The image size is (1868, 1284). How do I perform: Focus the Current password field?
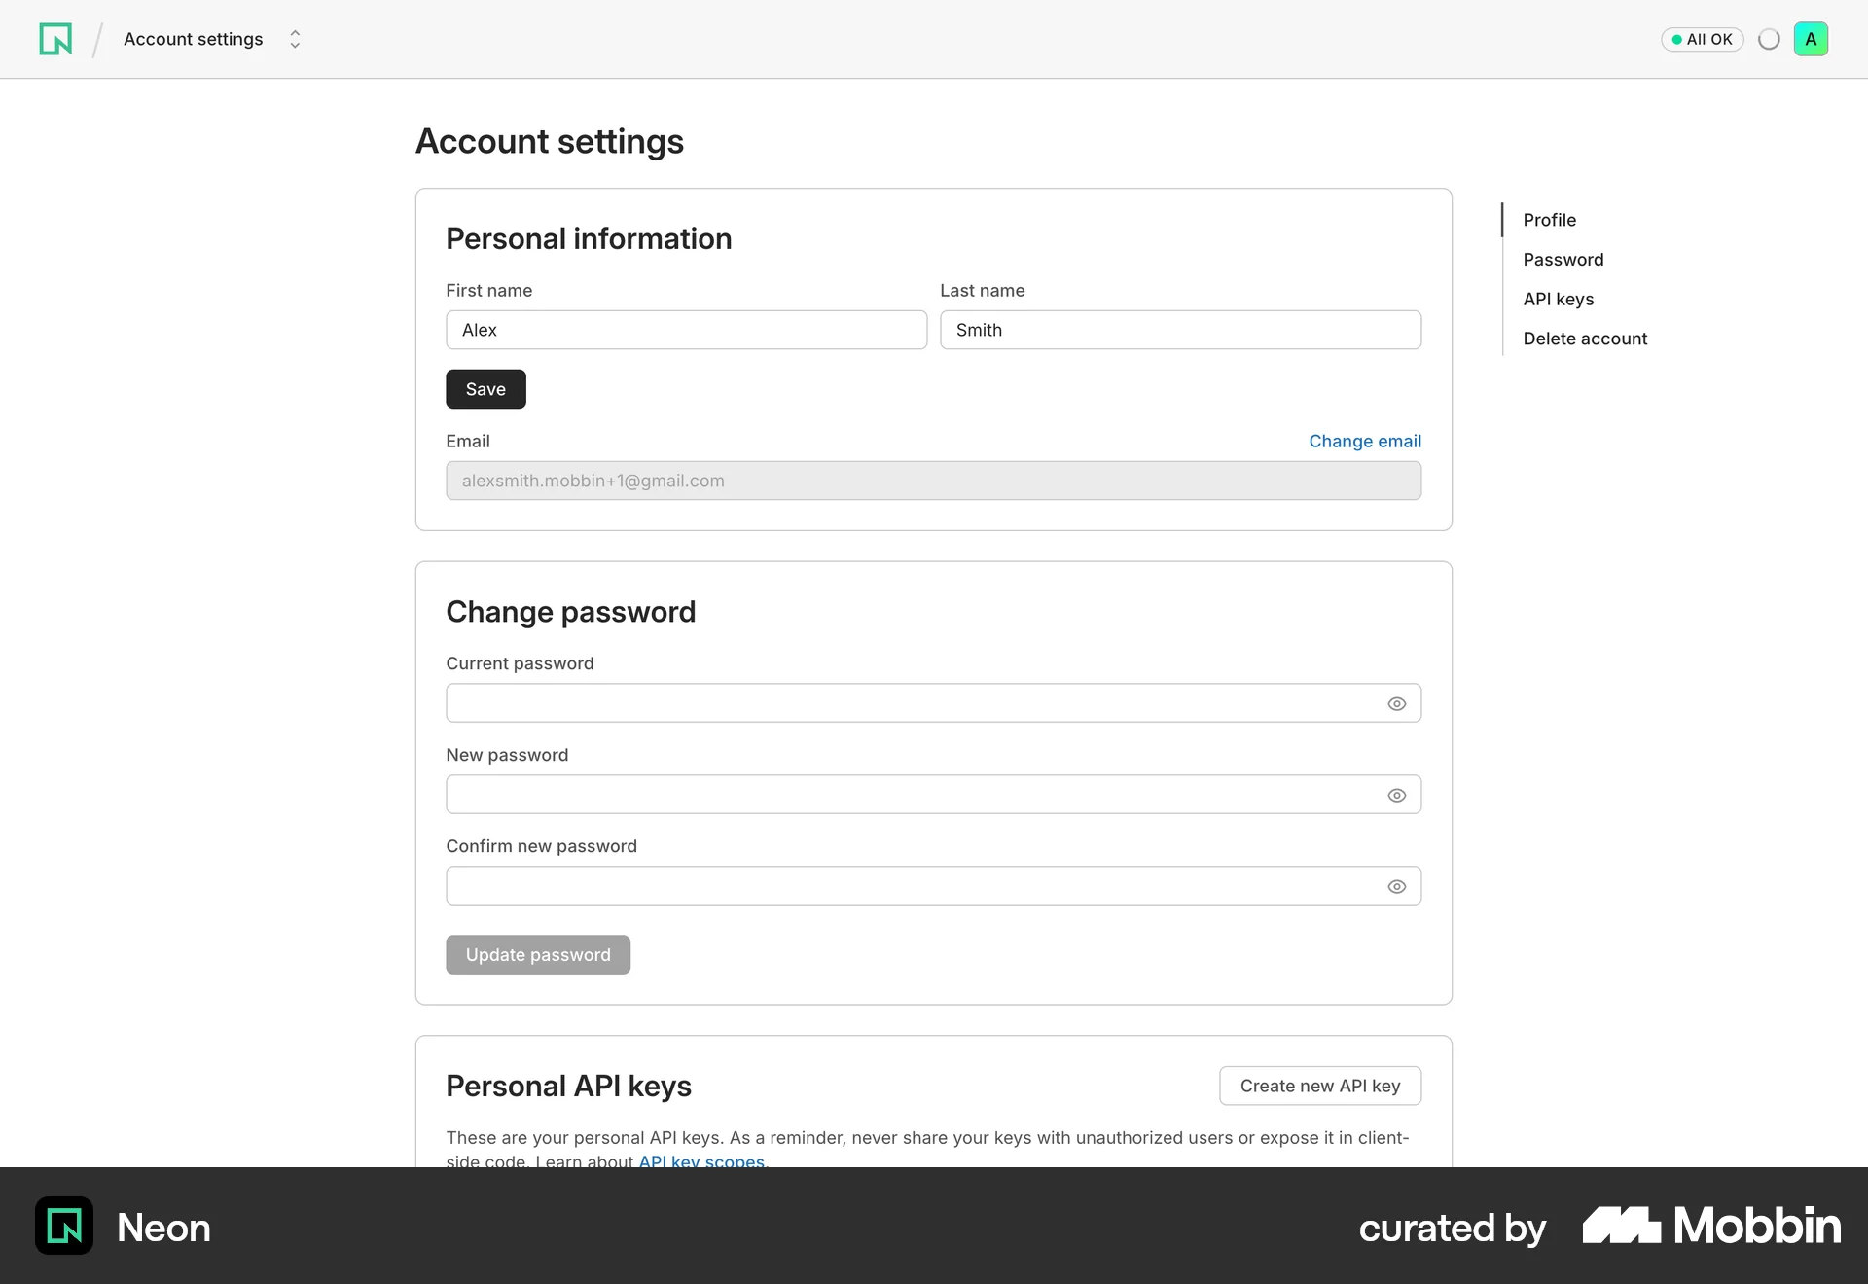[x=933, y=702]
